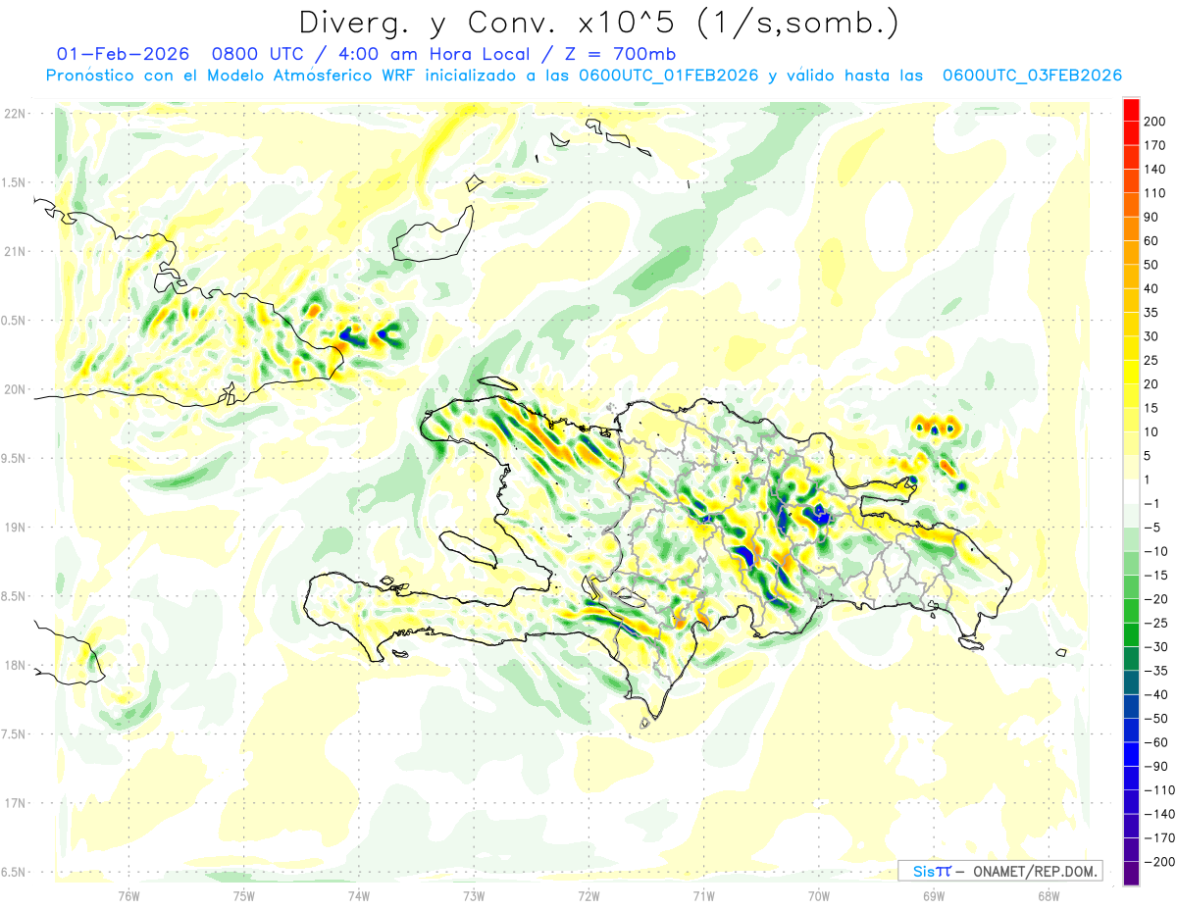Click the 19N latitude label
This screenshot has width=1177, height=909.
(x=15, y=528)
